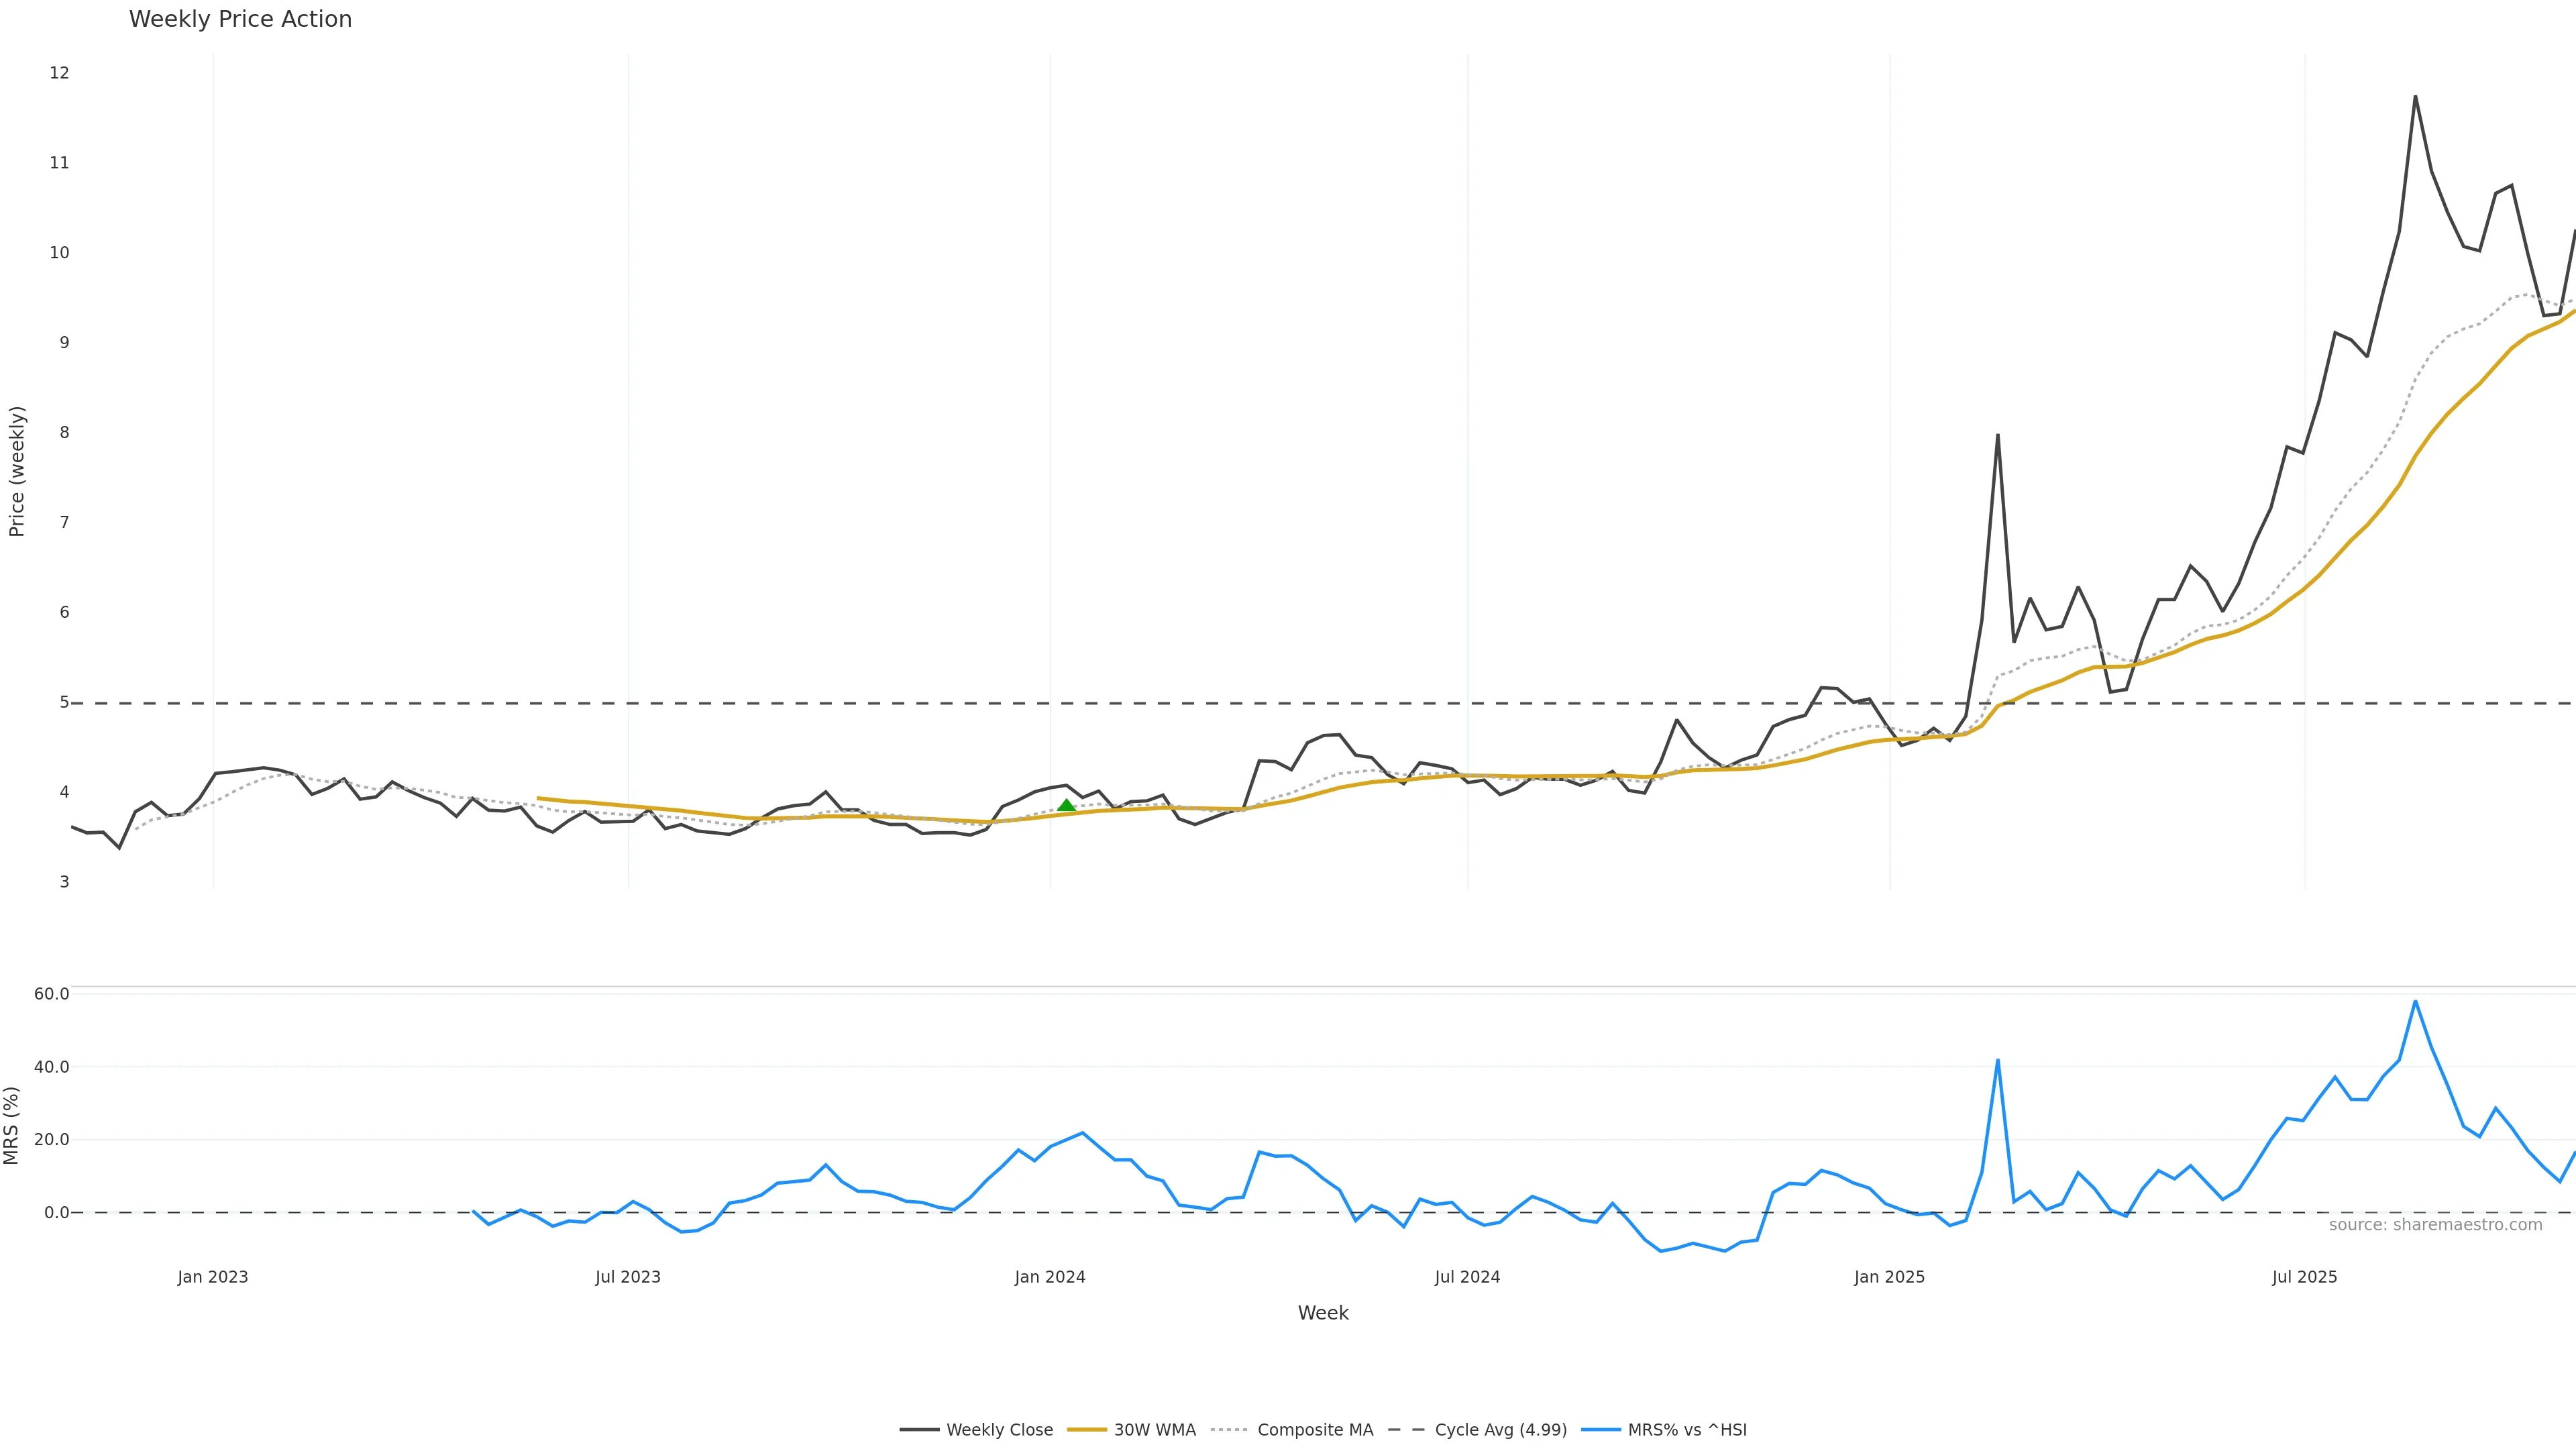Select the Price (weekly) y-axis title
Image resolution: width=2576 pixels, height=1449 pixels.
17,471
